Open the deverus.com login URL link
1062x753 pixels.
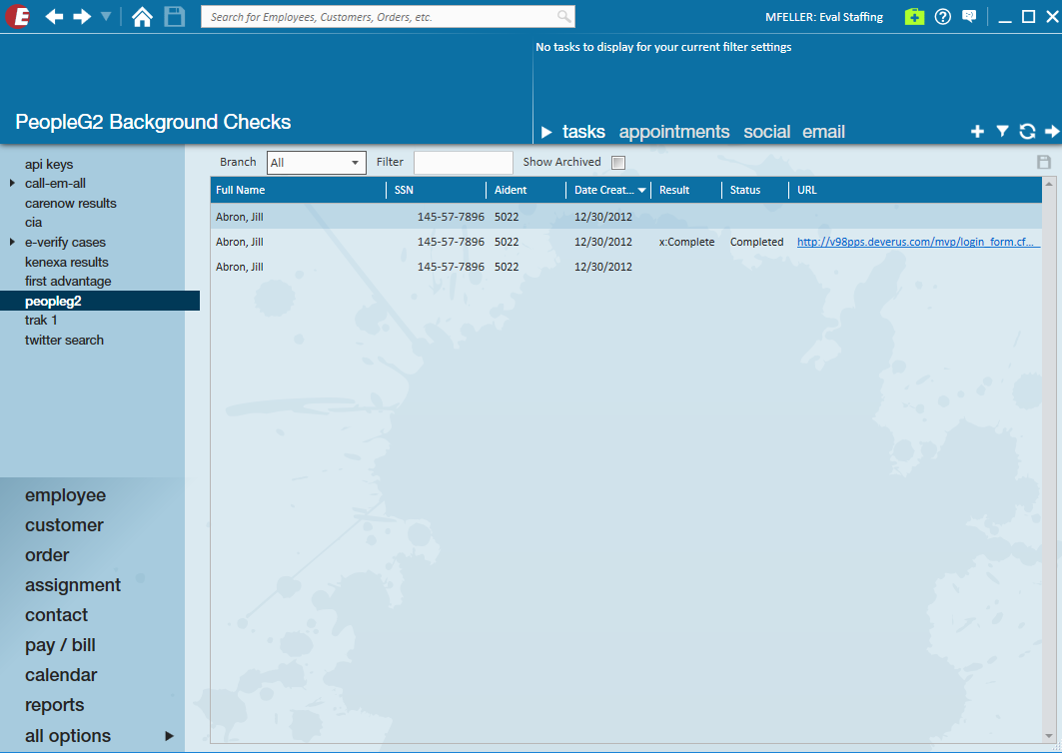(x=918, y=242)
